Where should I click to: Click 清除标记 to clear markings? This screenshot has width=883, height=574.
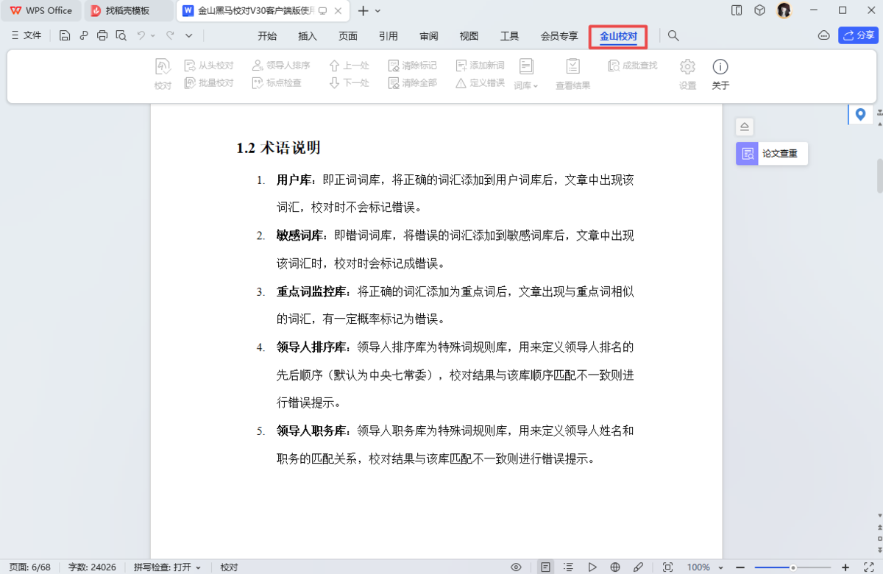[x=412, y=64]
